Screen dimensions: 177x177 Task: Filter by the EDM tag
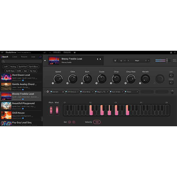coord(19,71)
